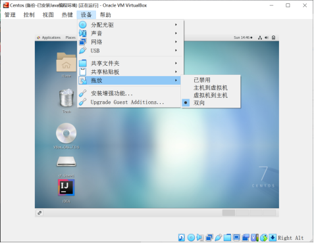The width and height of the screenshot is (314, 243).
Task: Click the guest lock or power tray icon
Action: (273, 37)
